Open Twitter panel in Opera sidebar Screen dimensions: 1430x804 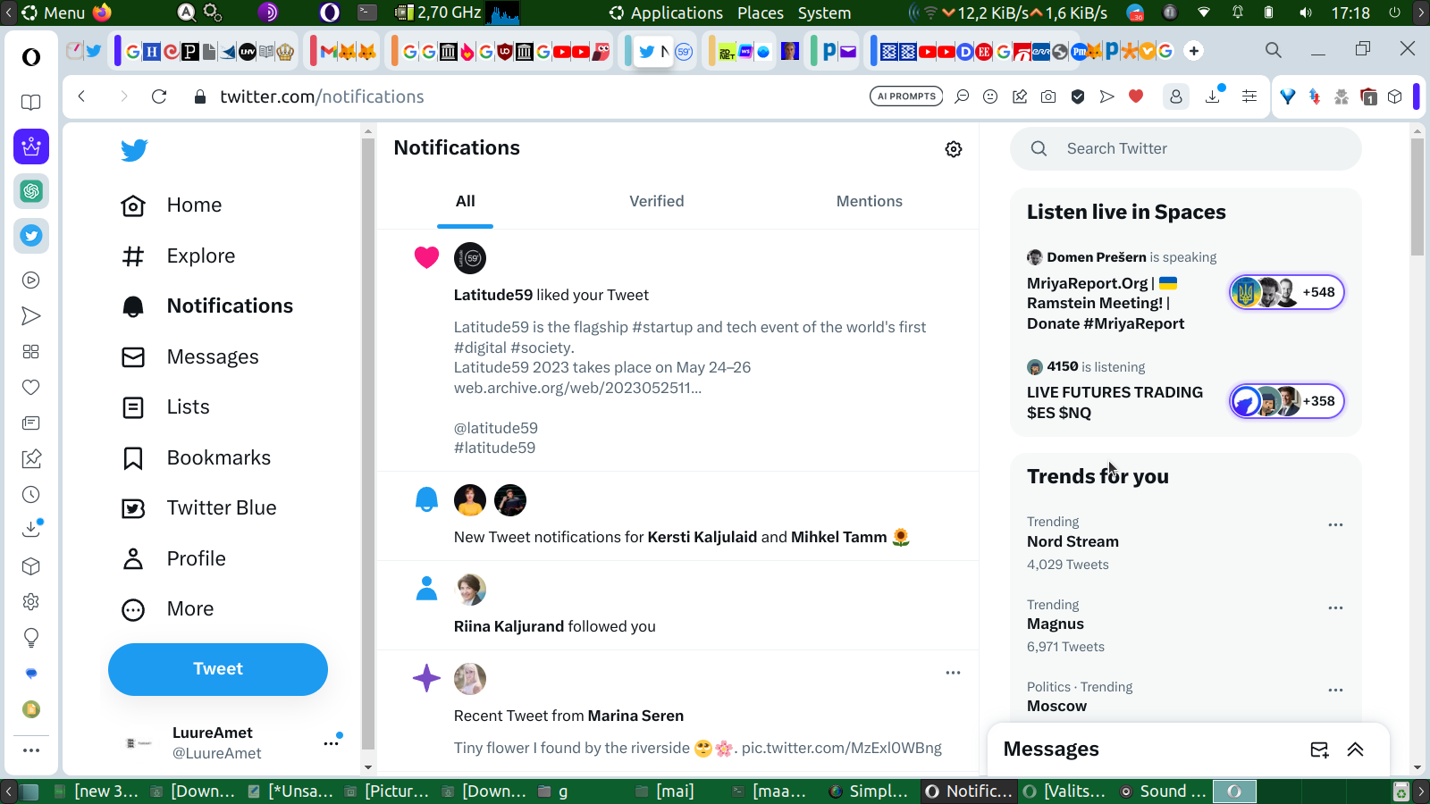(31, 236)
